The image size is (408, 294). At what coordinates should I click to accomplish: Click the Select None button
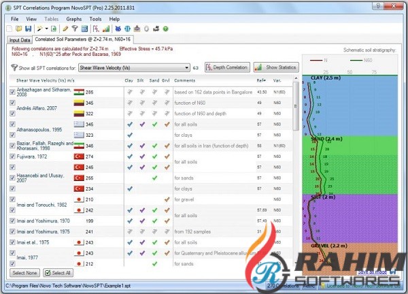click(x=24, y=273)
